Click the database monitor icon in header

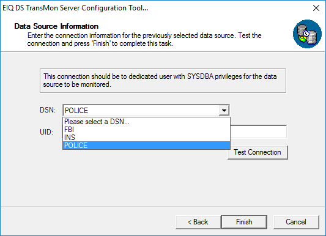(x=307, y=34)
